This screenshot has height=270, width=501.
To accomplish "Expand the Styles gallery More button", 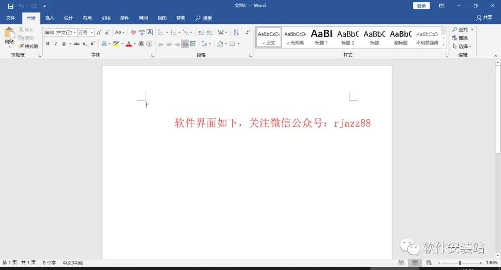I will click(443, 45).
